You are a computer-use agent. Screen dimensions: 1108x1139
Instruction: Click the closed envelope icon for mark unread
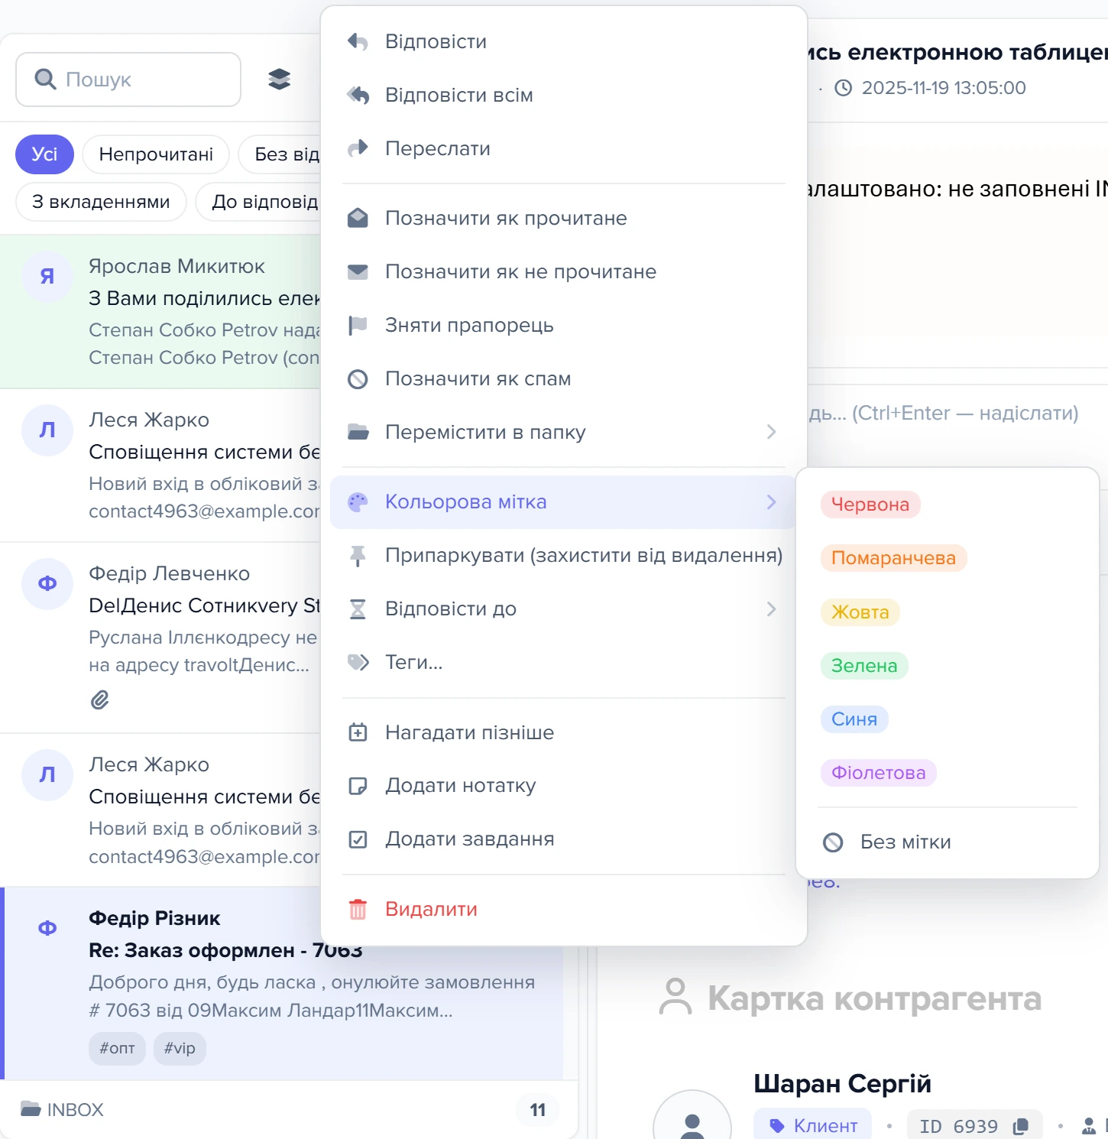tap(358, 271)
